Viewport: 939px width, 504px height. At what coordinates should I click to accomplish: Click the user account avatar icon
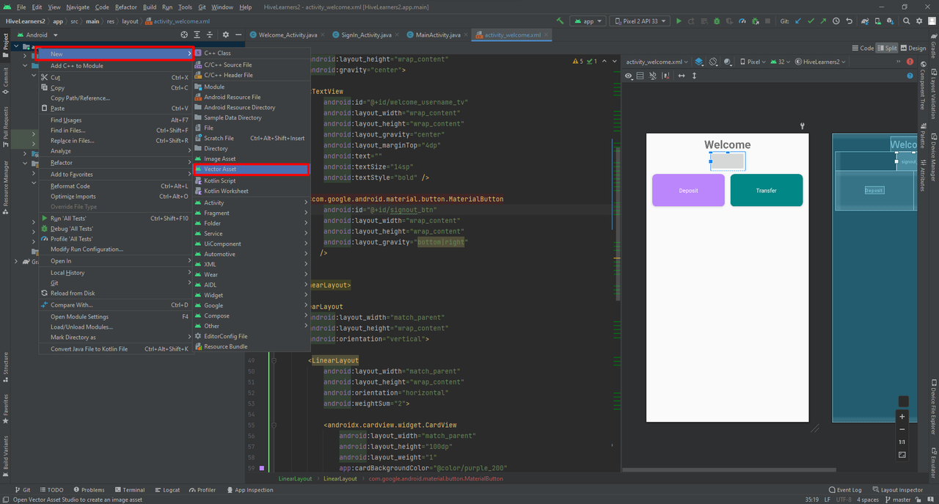pos(931,21)
